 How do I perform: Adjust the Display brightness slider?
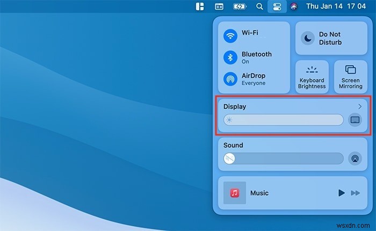click(x=283, y=120)
